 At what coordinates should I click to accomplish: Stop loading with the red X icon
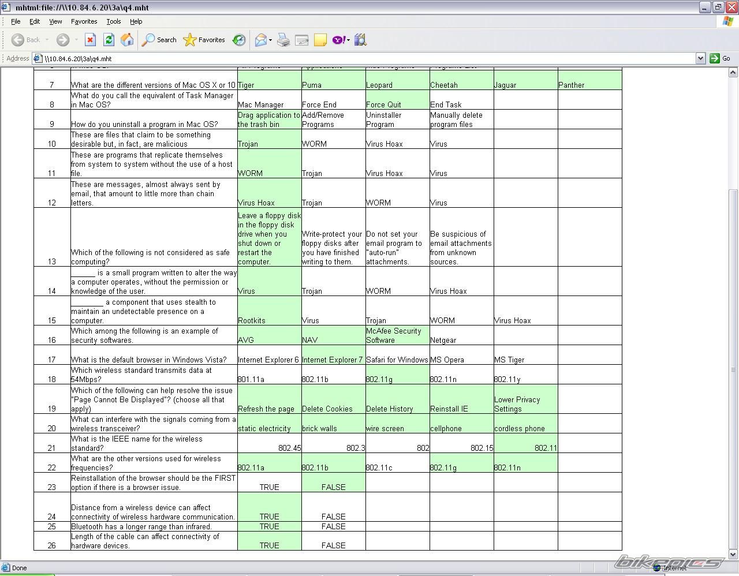tap(90, 40)
